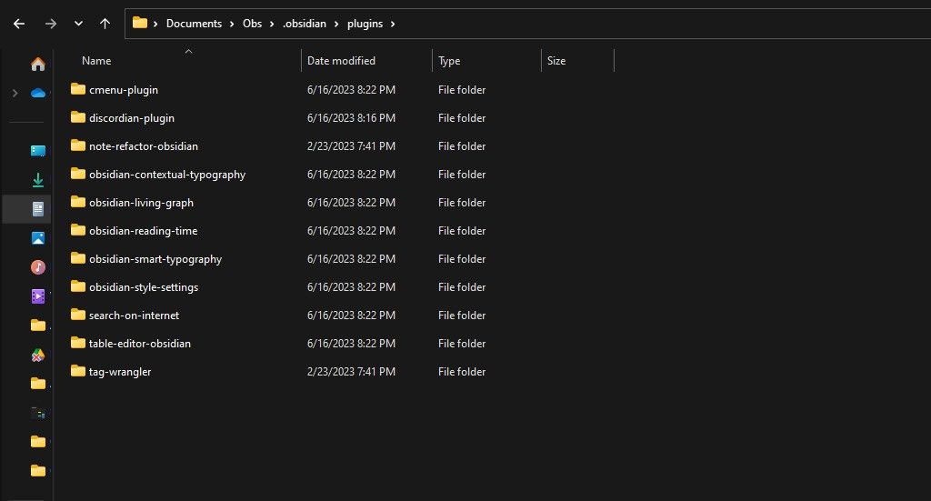
Task: Click the table-editor-obsidian folder name
Action: 140,344
